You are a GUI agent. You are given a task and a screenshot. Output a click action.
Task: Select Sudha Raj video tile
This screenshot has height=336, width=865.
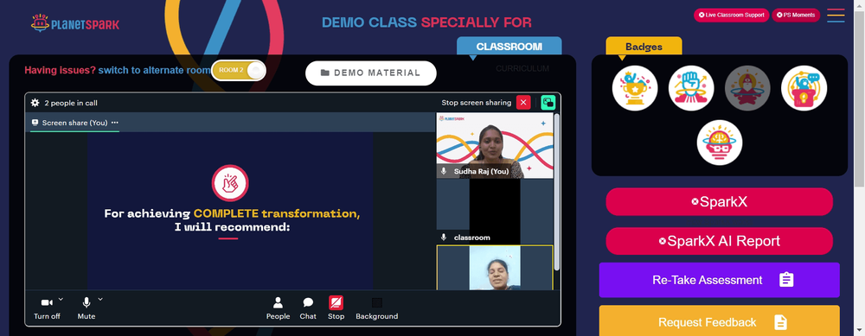[x=495, y=145]
